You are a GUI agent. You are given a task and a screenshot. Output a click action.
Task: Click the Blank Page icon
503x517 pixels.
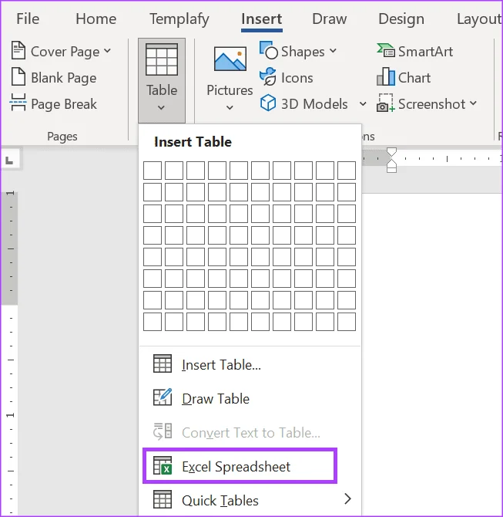coord(18,76)
